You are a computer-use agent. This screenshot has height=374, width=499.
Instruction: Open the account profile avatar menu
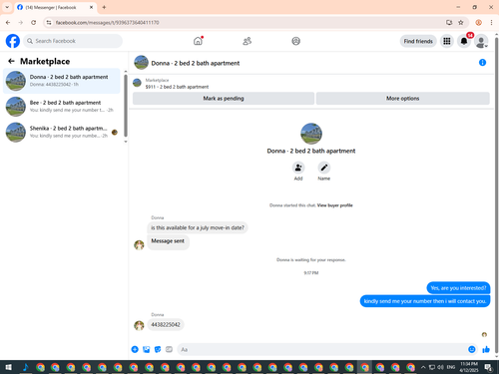click(481, 41)
